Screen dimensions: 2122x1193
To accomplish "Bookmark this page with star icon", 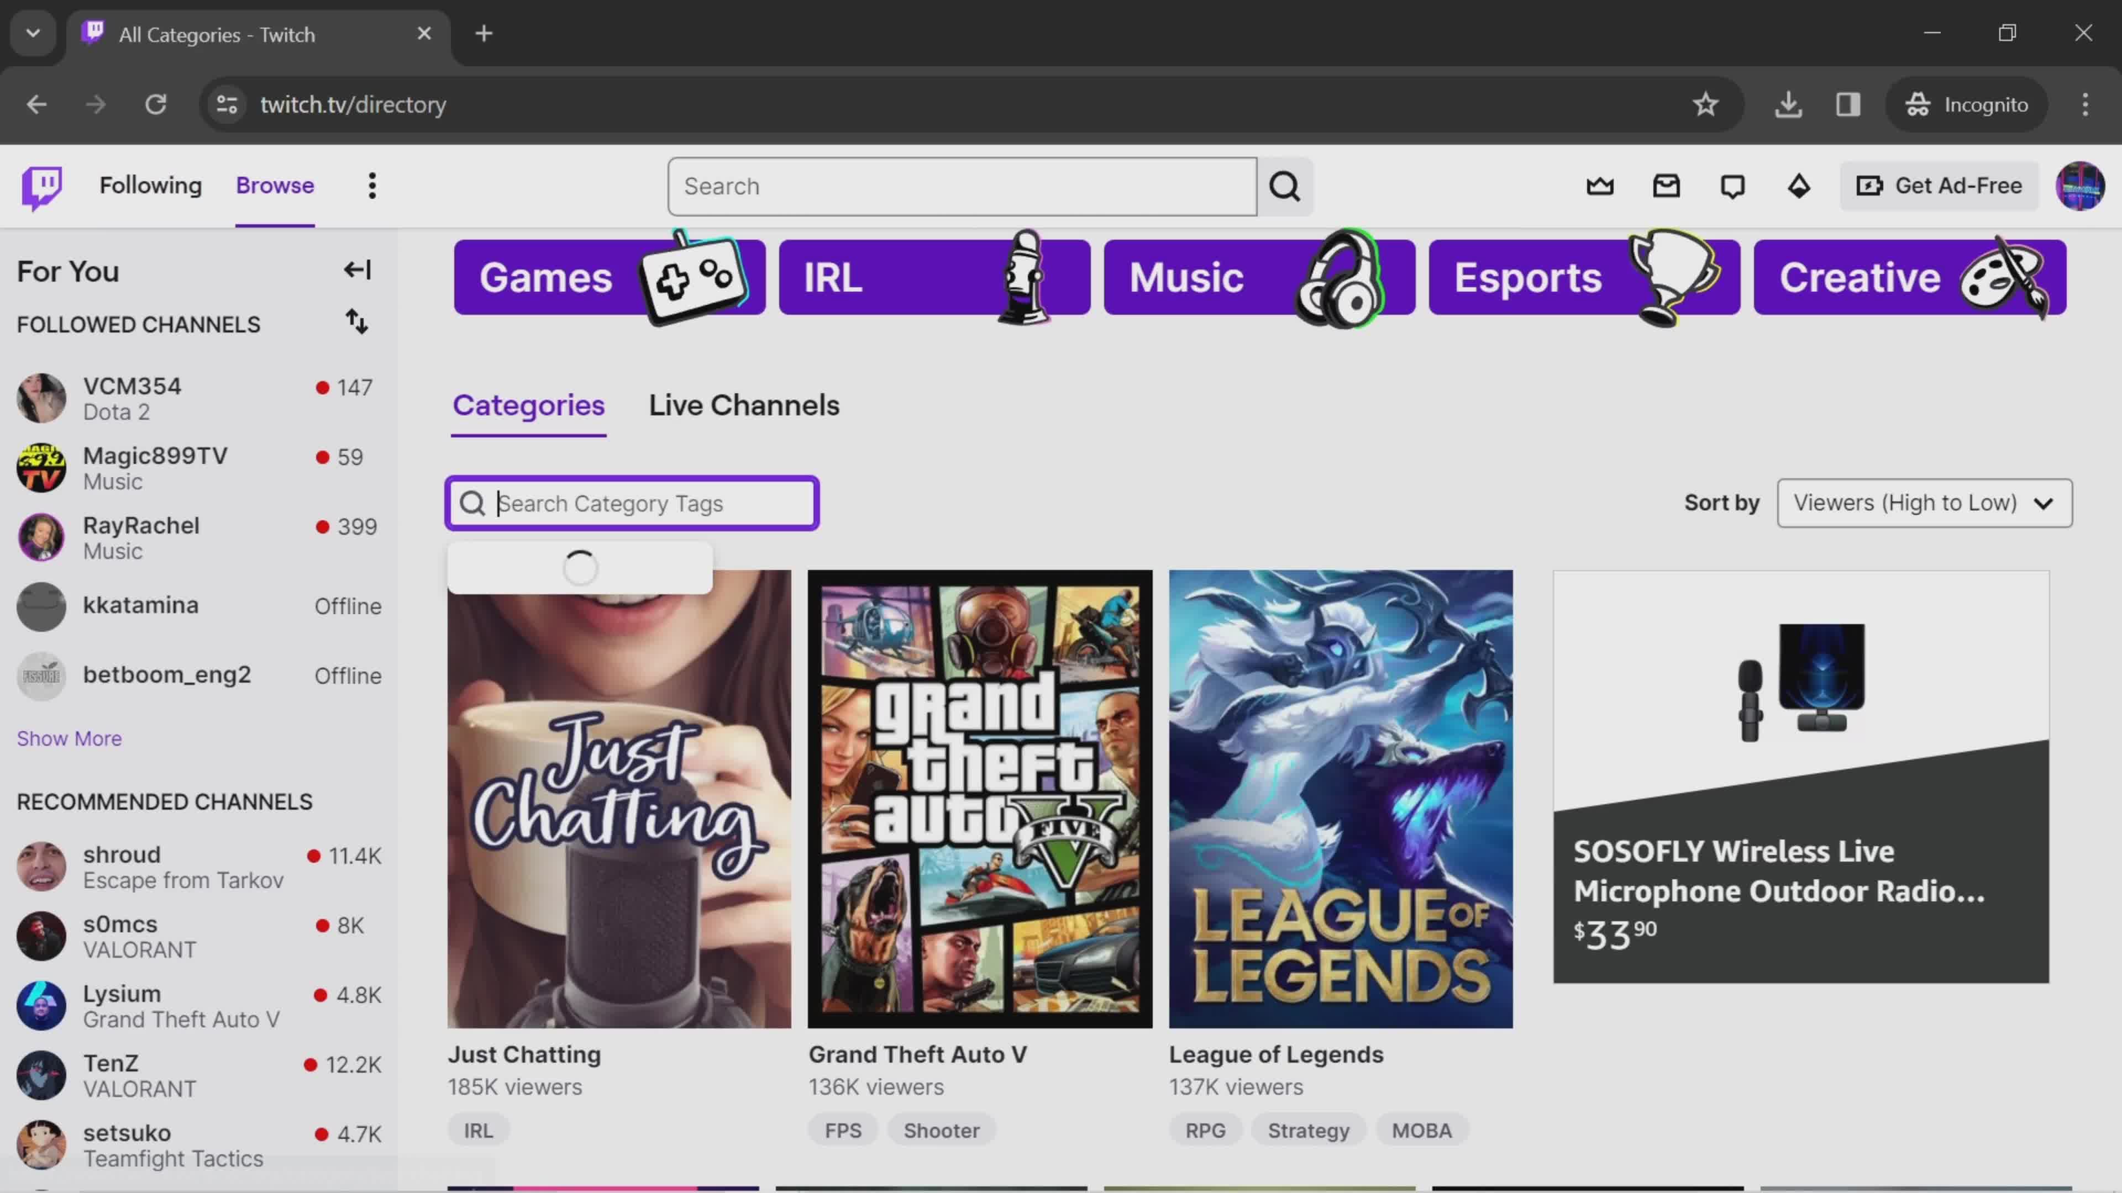I will coord(1705,104).
